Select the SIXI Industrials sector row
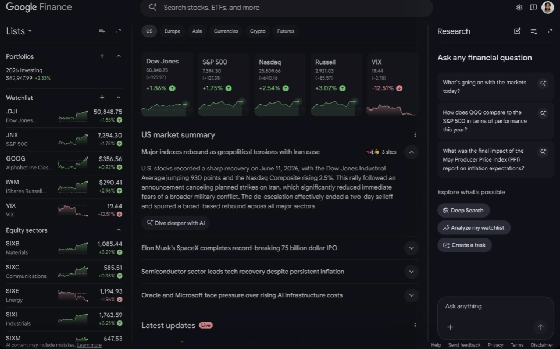Image resolution: width=560 pixels, height=349 pixels. [64, 319]
